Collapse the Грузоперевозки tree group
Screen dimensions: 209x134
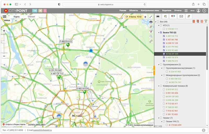(158, 65)
